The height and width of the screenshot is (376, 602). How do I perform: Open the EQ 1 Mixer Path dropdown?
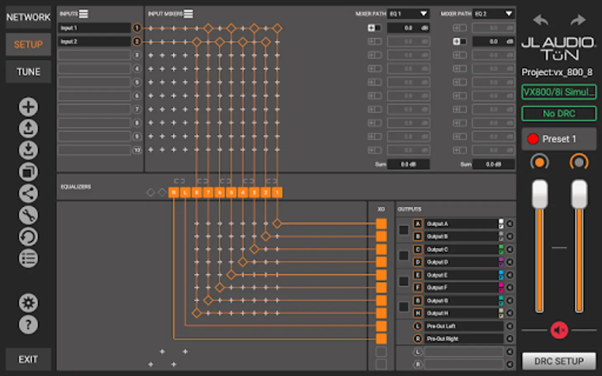408,14
